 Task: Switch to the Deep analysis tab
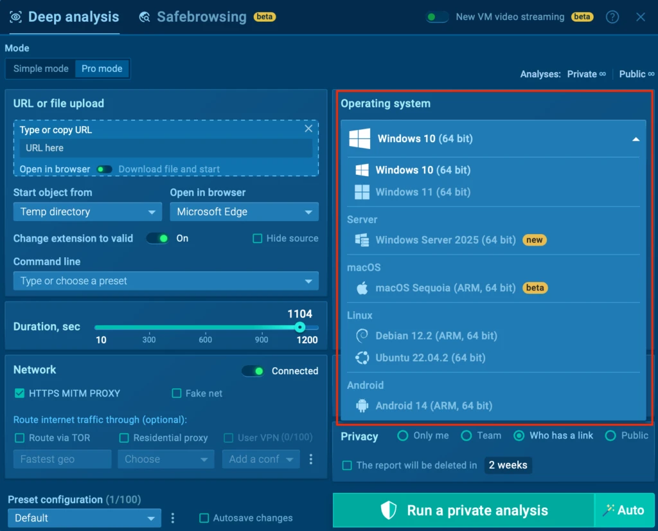[x=64, y=17]
